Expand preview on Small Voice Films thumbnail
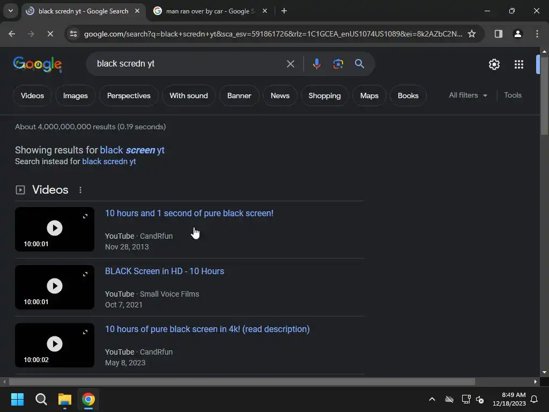The width and height of the screenshot is (549, 412). pyautogui.click(x=85, y=274)
